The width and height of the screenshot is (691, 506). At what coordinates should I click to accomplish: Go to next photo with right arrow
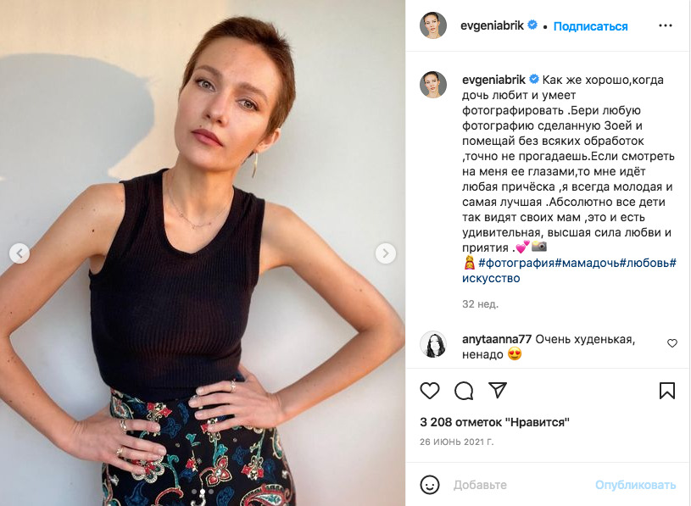(x=386, y=253)
